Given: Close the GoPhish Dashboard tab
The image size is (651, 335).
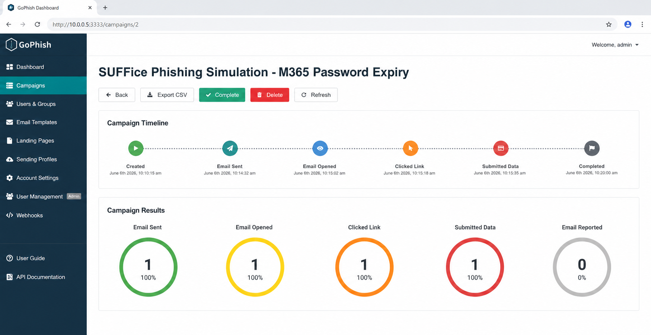Looking at the screenshot, I should [x=90, y=7].
